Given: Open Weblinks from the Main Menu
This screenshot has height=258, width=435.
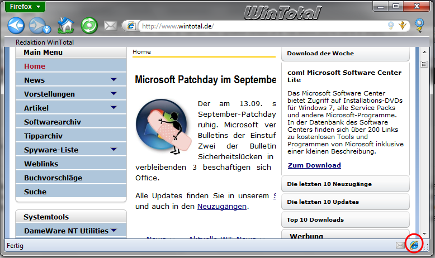Looking at the screenshot, I should [71, 164].
